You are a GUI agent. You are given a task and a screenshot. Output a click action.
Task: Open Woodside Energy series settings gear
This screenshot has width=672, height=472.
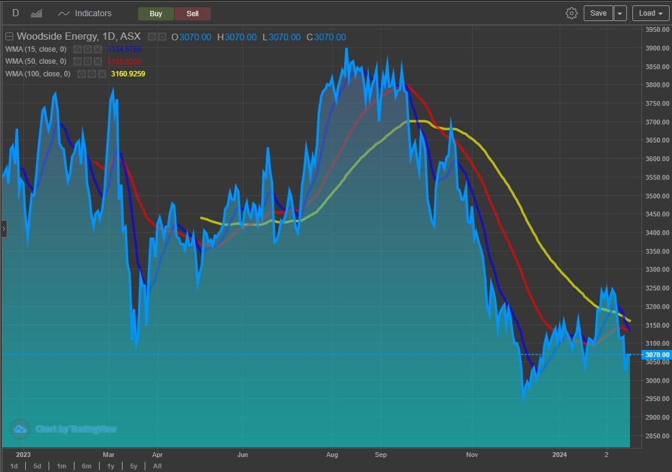[162, 37]
